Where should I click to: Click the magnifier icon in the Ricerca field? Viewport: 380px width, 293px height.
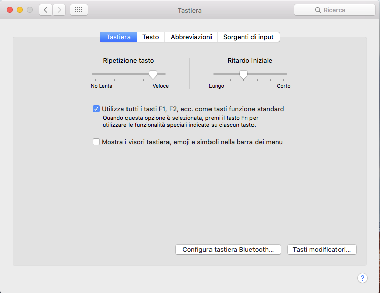pos(318,10)
